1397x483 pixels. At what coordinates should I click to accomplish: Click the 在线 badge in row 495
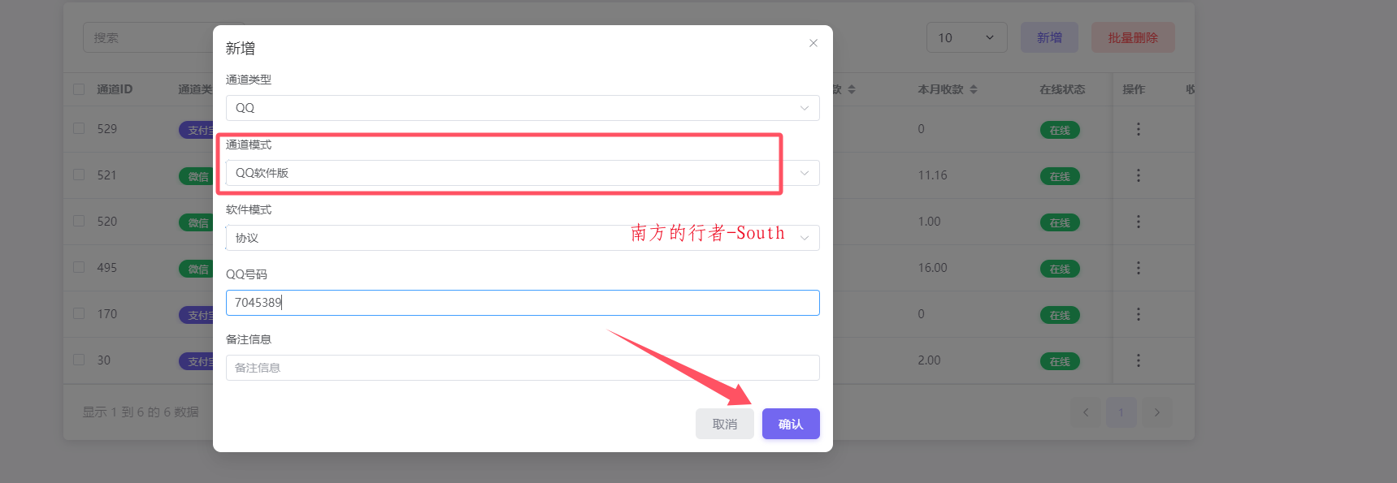[1060, 269]
